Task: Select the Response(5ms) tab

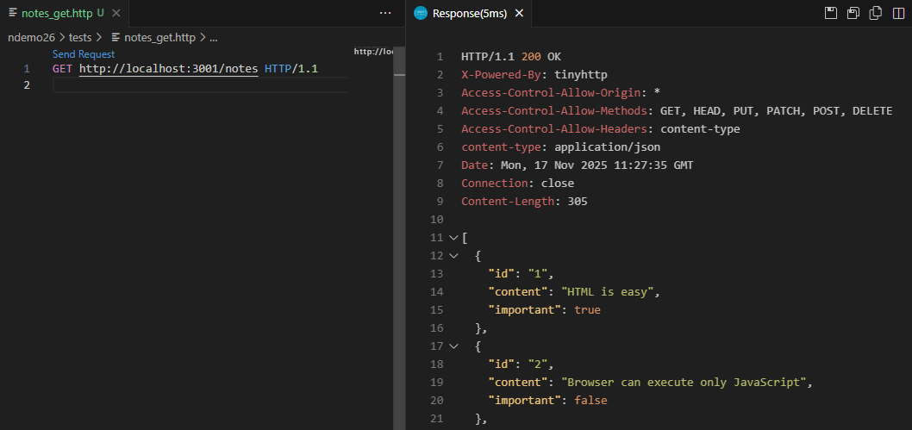Action: (470, 14)
